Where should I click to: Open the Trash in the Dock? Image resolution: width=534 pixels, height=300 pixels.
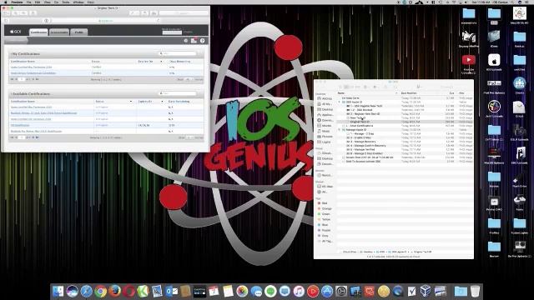pos(476,292)
